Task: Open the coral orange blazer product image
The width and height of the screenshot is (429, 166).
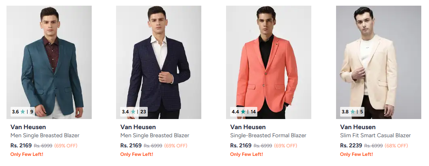Action: tap(269, 61)
